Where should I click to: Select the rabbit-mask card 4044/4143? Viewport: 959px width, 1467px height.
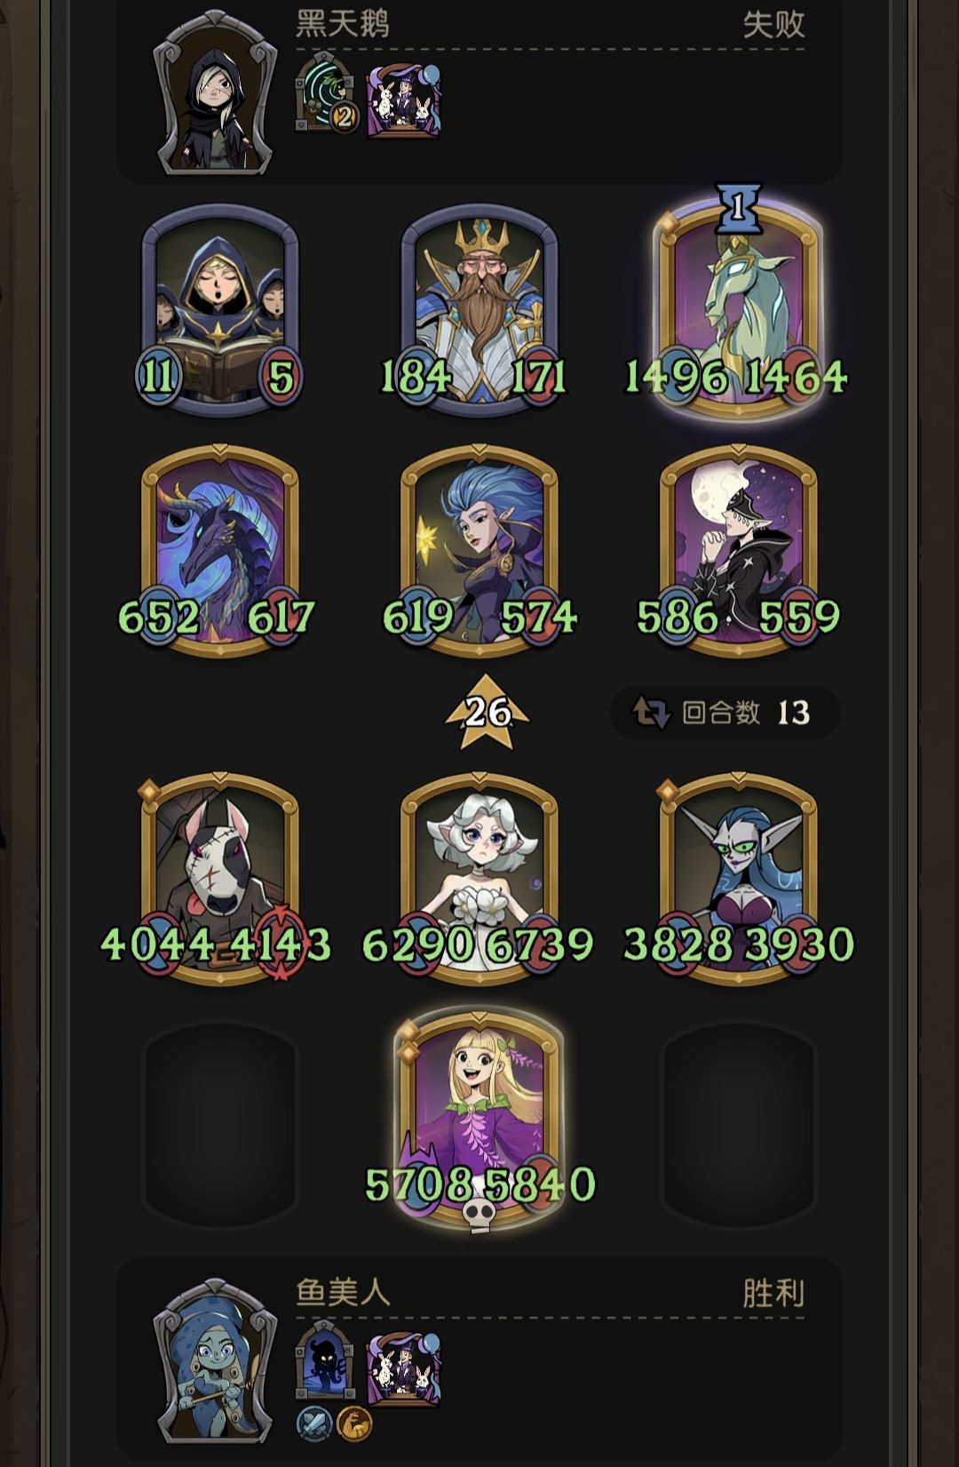click(x=218, y=880)
